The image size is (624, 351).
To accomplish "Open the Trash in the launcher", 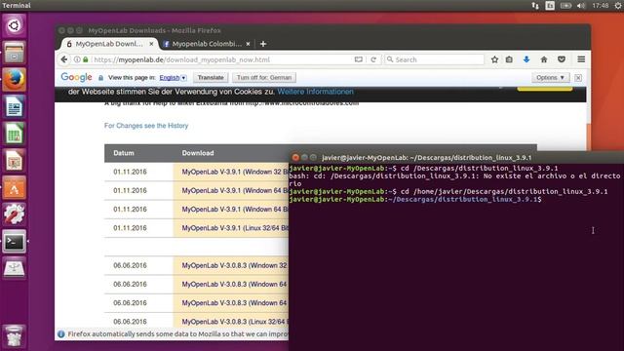I will (x=15, y=336).
